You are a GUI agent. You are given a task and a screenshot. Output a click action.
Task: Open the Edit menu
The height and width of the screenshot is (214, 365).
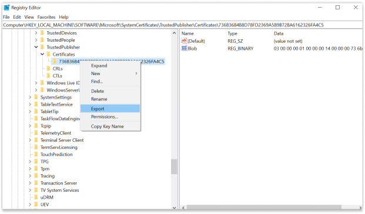coord(17,17)
